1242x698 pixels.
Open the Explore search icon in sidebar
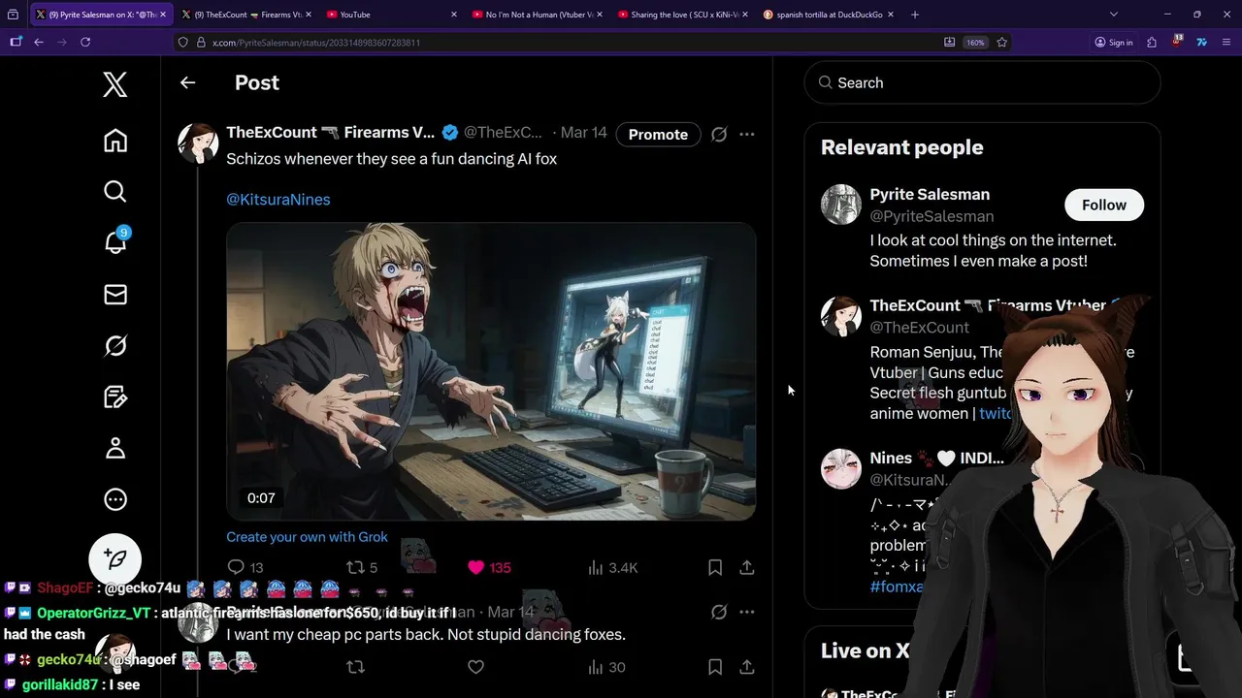click(x=115, y=192)
